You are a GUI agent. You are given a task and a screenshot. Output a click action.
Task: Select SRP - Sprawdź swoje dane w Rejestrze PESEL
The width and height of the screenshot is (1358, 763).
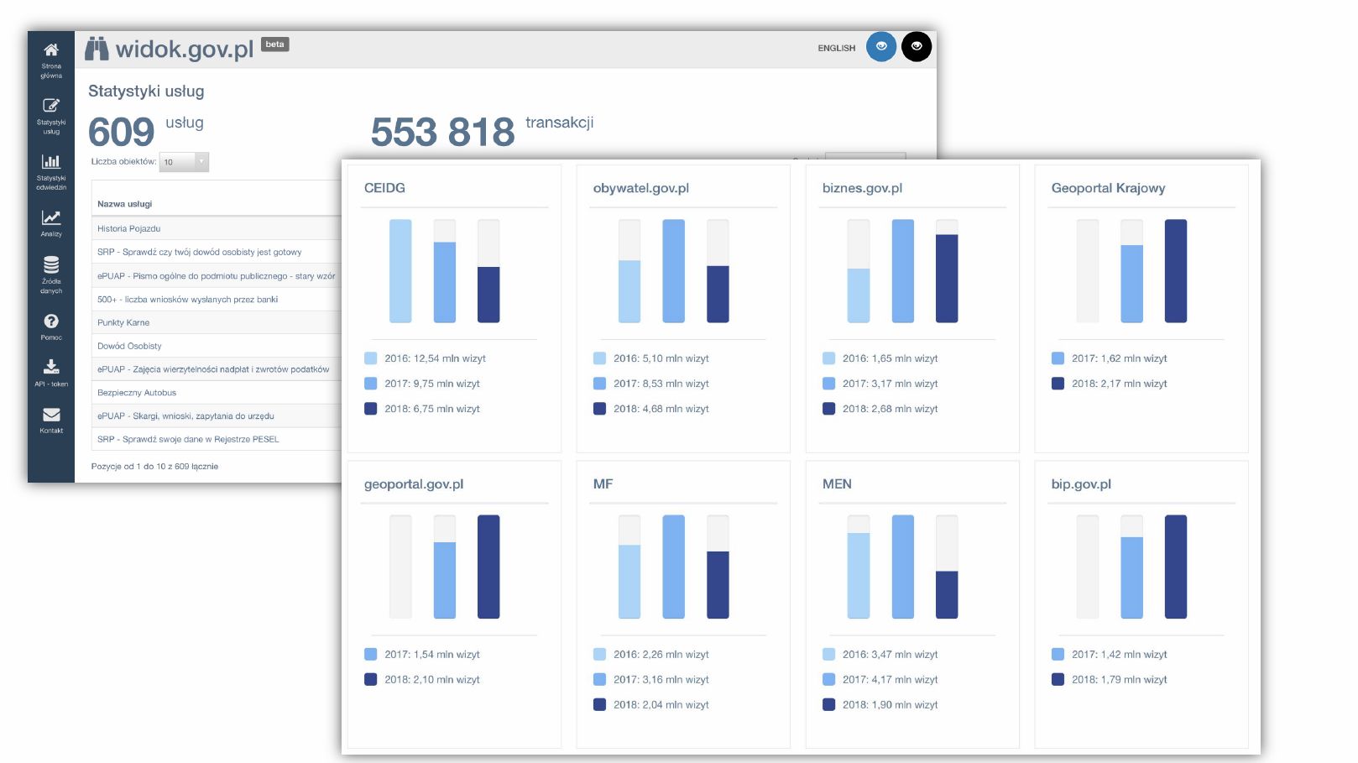click(217, 439)
